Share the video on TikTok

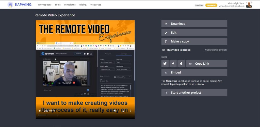(181, 64)
